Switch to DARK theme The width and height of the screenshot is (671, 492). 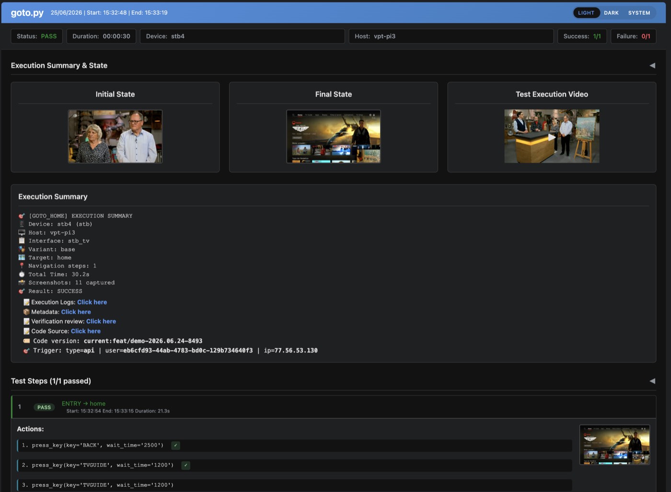click(x=611, y=13)
